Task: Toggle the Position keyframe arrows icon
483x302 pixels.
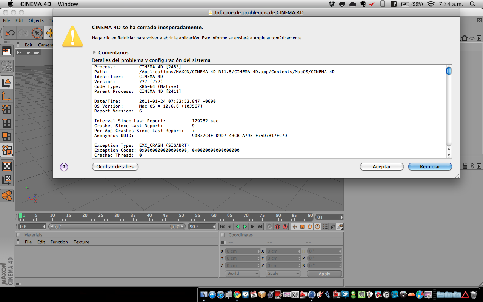Action: [x=295, y=226]
